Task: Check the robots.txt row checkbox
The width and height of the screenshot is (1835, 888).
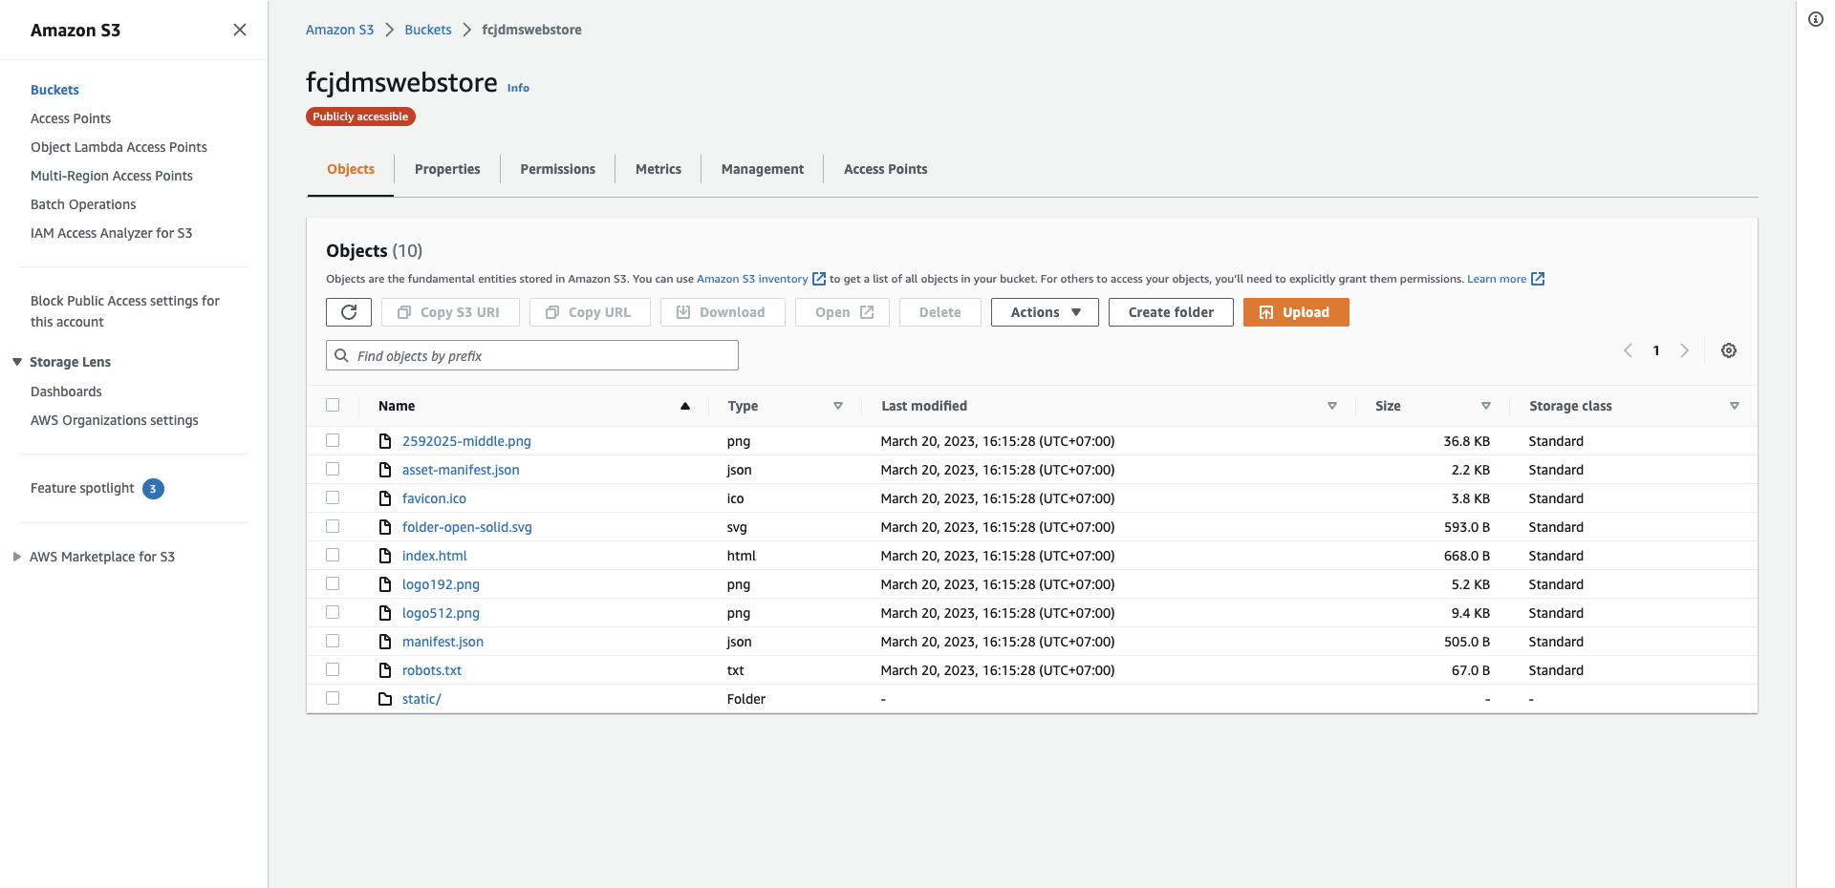Action: tap(333, 669)
